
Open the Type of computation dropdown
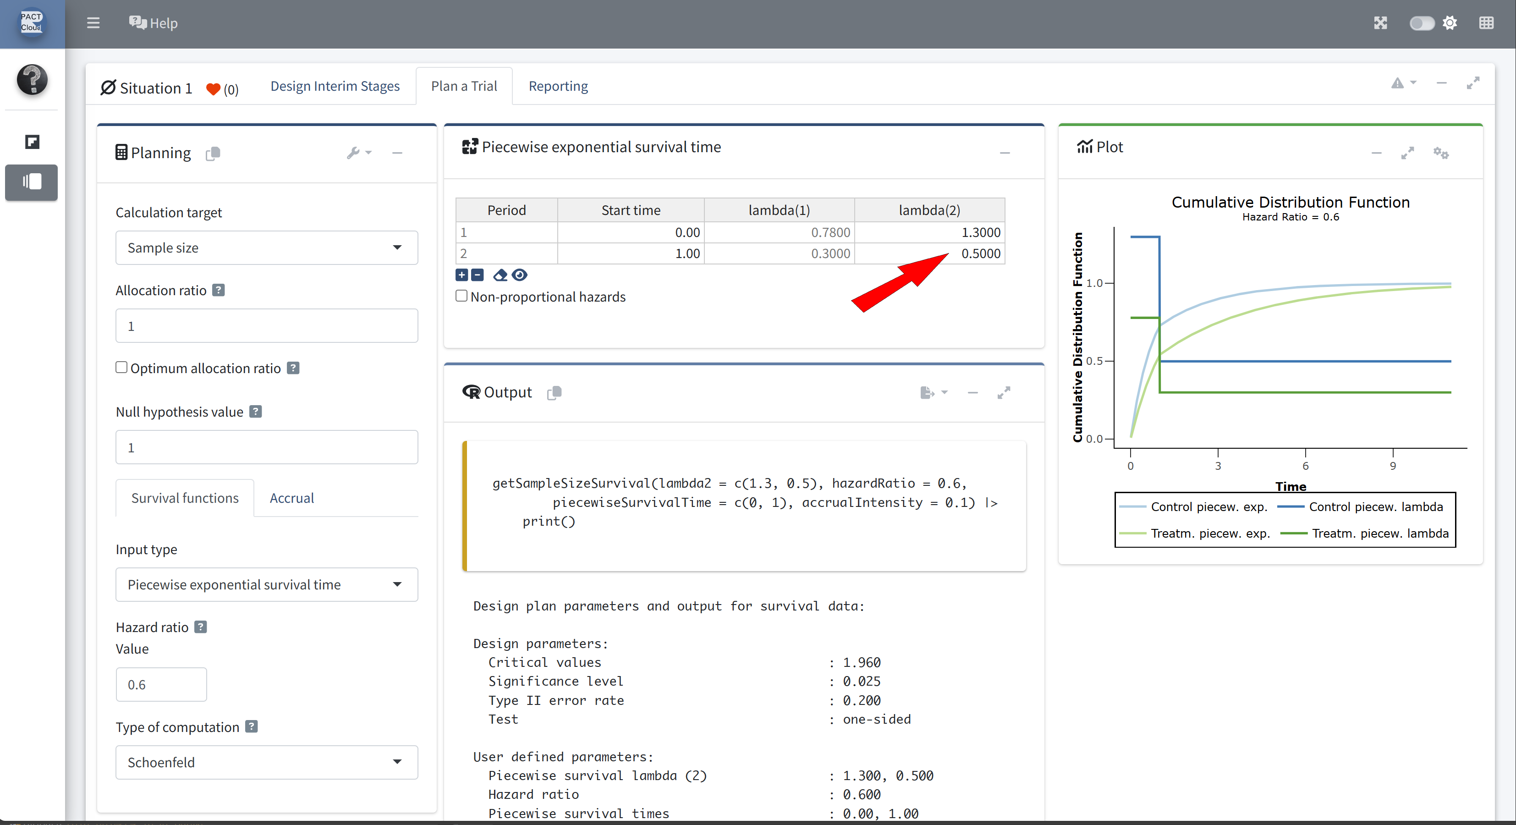coord(267,762)
